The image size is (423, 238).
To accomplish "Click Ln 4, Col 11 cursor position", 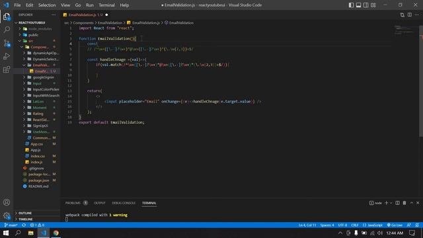I will (x=307, y=225).
